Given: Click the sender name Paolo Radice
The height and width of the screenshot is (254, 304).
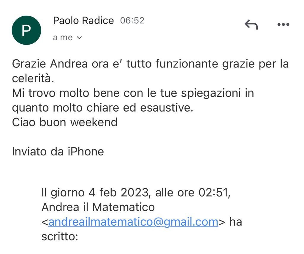Looking at the screenshot, I should point(83,21).
